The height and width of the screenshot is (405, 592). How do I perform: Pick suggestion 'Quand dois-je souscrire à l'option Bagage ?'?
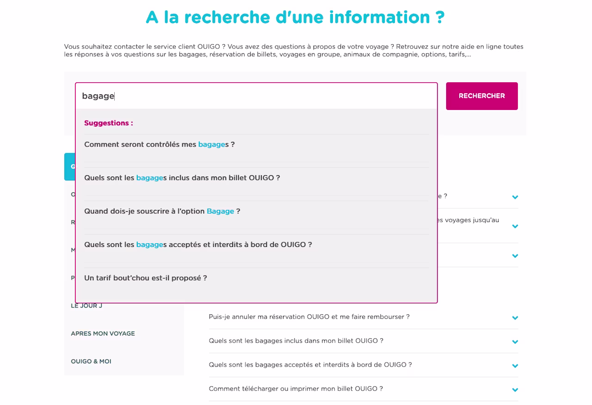[162, 211]
